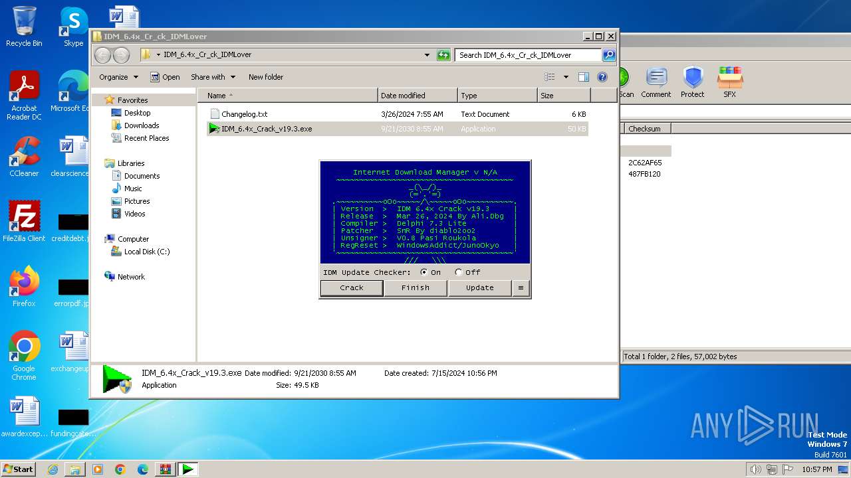Viewport: 851px width, 478px height.
Task: Open Music library
Action: pyautogui.click(x=133, y=189)
